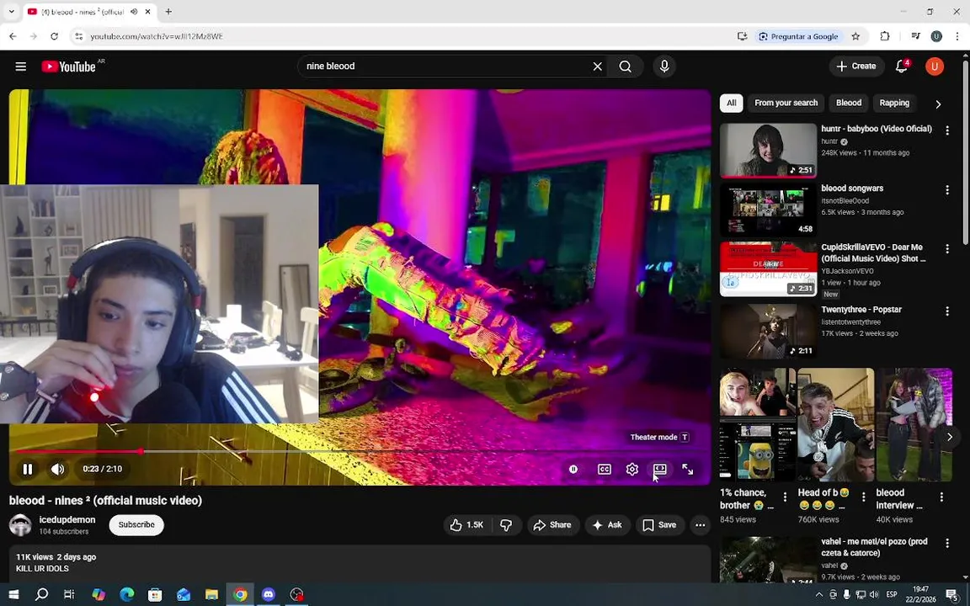The image size is (970, 606).
Task: Click the icedupdemon channel name
Action: [x=67, y=519]
